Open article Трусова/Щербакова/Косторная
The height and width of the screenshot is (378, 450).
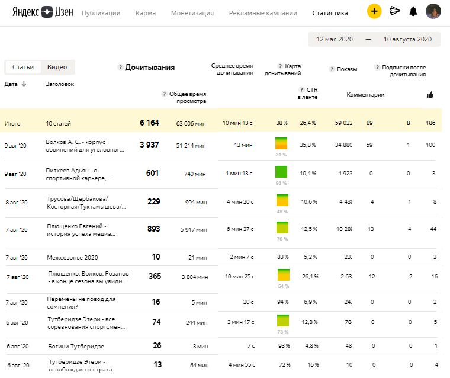tap(86, 203)
